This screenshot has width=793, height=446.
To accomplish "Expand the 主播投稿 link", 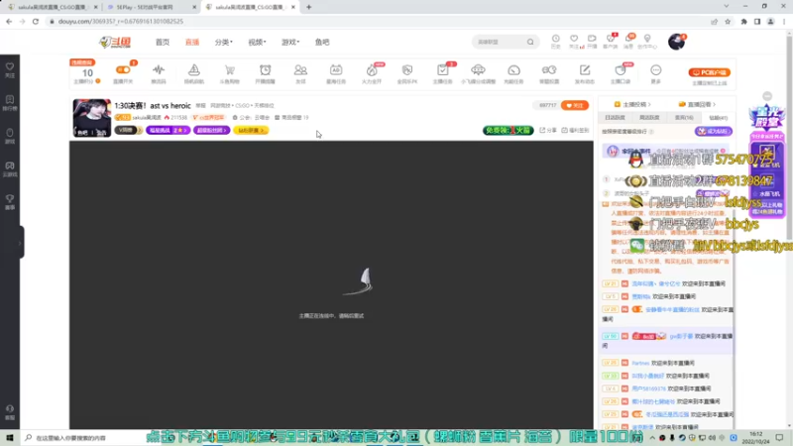I will (632, 104).
